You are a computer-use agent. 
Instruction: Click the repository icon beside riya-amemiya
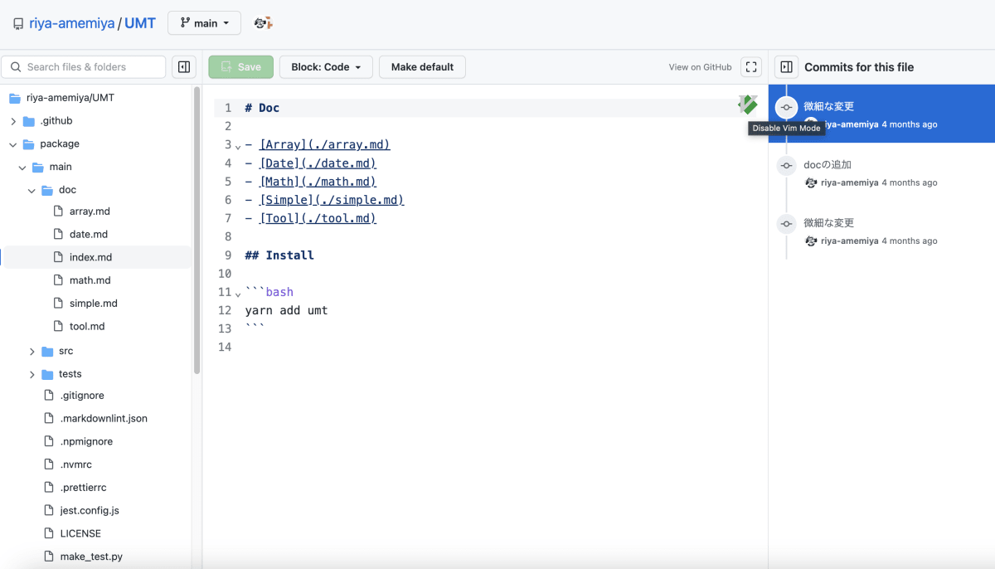pos(18,24)
